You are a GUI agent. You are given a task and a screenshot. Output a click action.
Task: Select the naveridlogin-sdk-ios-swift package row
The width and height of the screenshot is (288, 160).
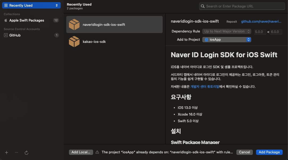click(114, 24)
